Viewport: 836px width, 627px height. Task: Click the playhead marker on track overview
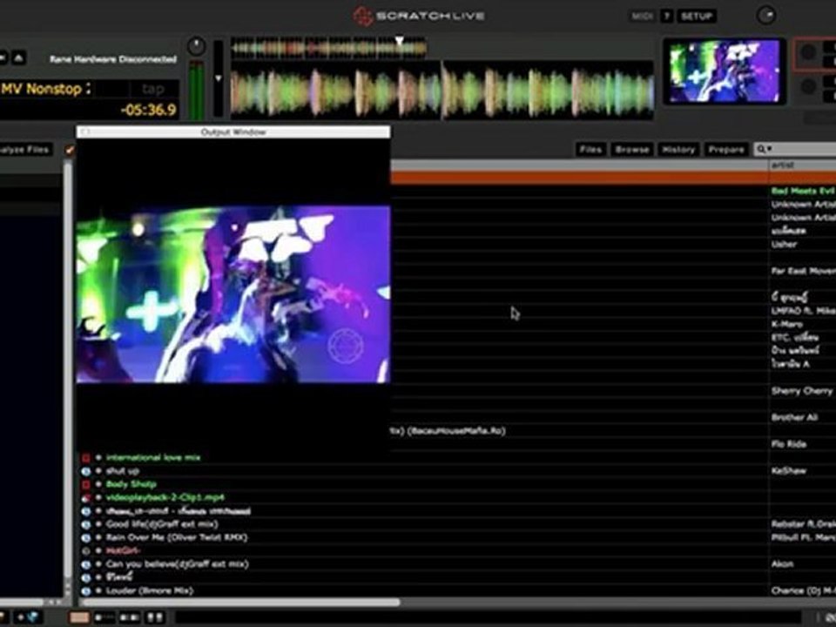399,41
